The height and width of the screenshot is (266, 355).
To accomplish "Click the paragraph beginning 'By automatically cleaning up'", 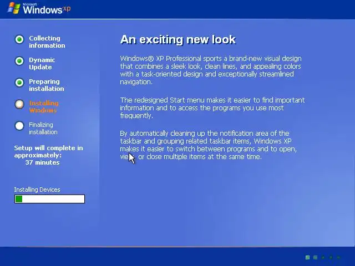I will (208, 145).
